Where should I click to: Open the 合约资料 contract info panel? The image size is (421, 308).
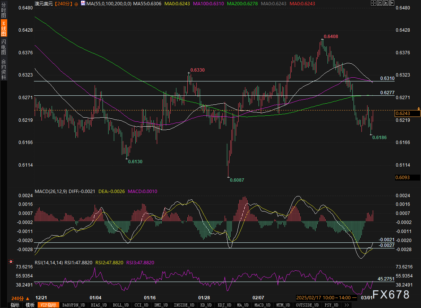click(x=4, y=69)
